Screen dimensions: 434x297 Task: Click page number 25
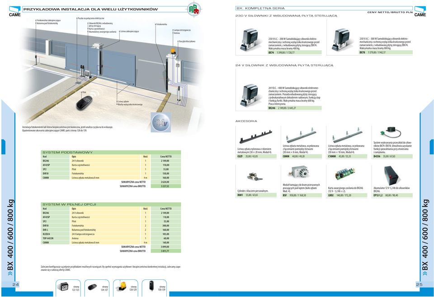(x=420, y=284)
